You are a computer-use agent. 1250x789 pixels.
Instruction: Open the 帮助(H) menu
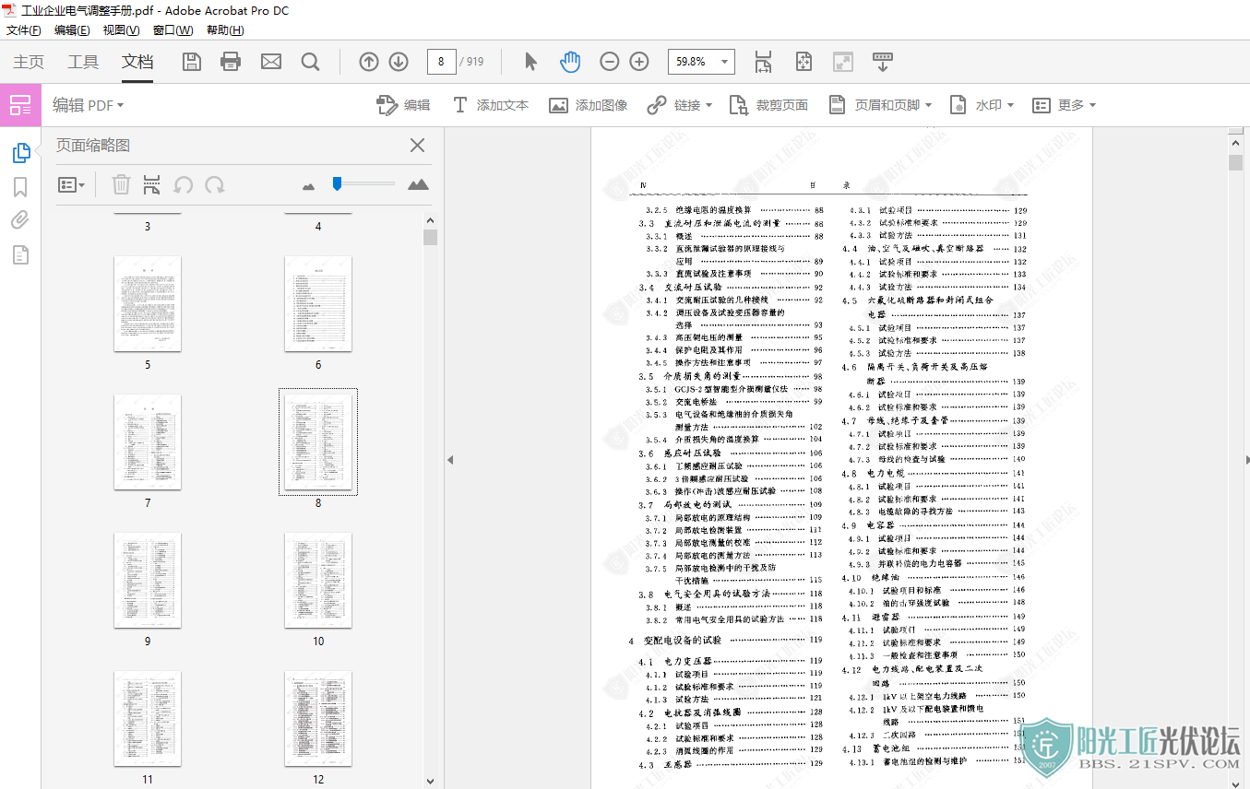pos(225,30)
